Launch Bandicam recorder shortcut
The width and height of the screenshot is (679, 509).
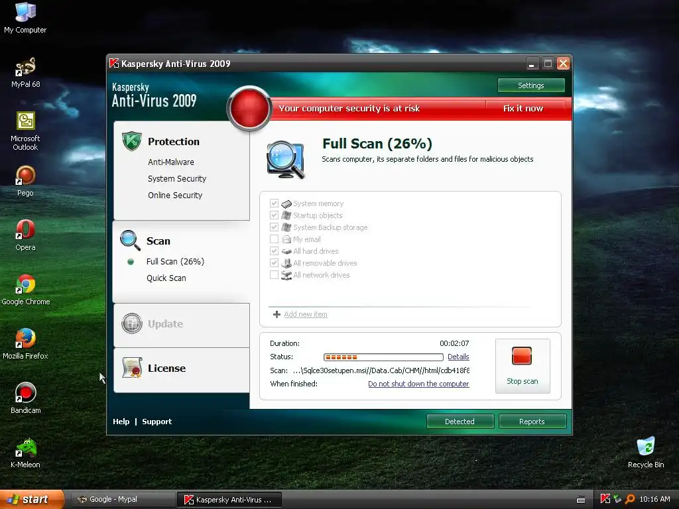[x=25, y=398]
